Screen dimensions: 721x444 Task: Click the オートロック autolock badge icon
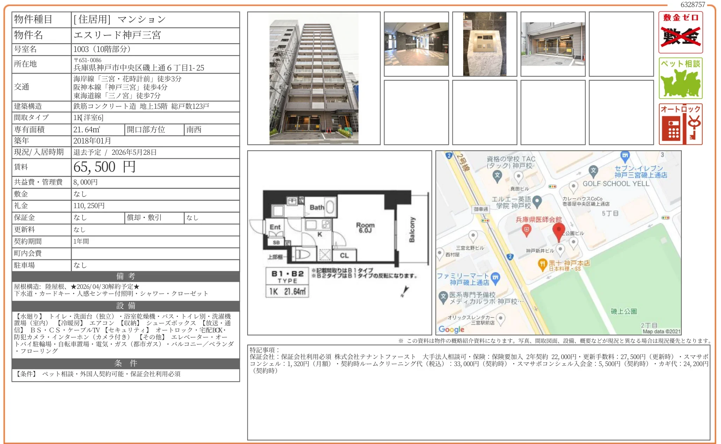680,124
